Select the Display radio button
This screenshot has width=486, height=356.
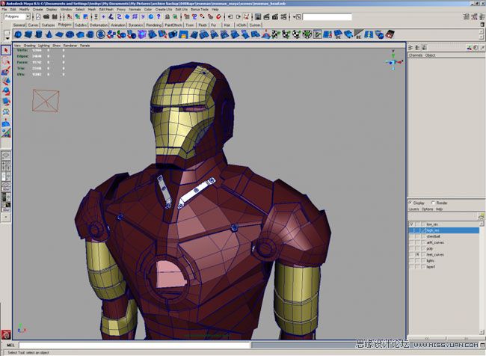[x=411, y=203]
